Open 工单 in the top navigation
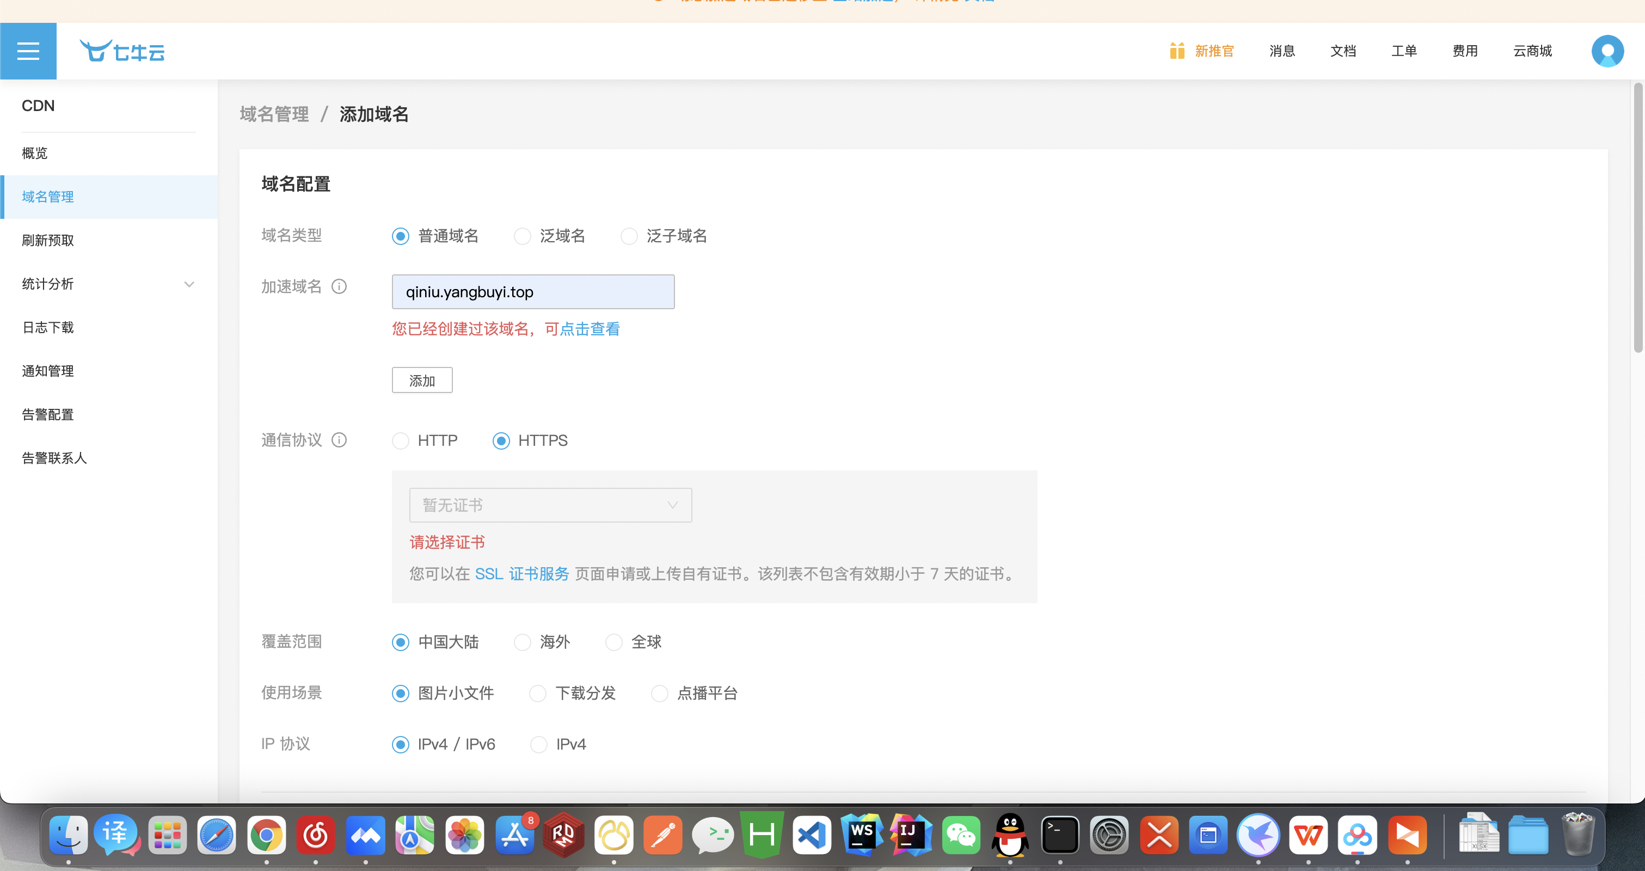This screenshot has height=871, width=1645. 1404,51
